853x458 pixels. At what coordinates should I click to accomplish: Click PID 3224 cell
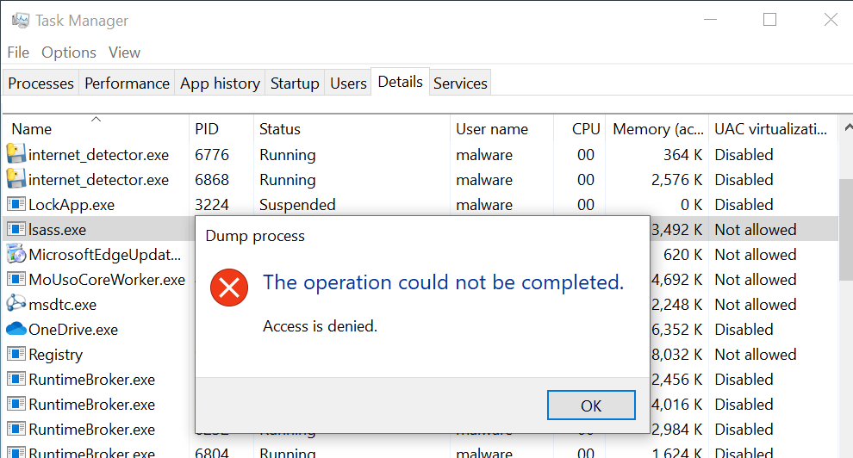(212, 205)
